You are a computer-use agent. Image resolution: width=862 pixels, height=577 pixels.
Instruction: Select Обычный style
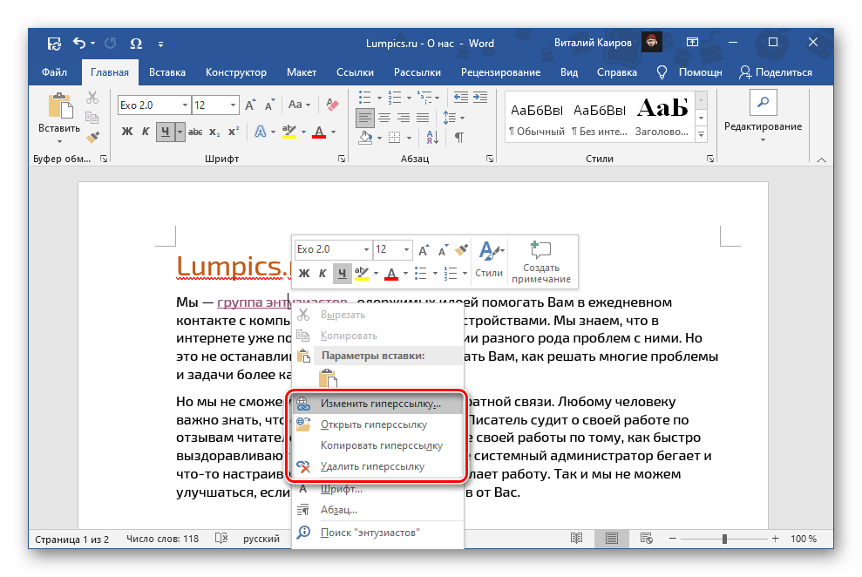pyautogui.click(x=537, y=119)
